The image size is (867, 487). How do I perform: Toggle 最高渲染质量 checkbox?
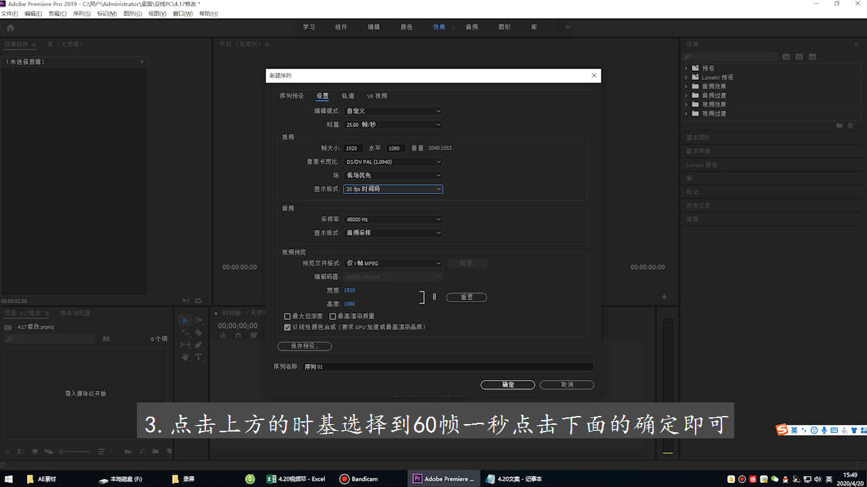(x=333, y=317)
